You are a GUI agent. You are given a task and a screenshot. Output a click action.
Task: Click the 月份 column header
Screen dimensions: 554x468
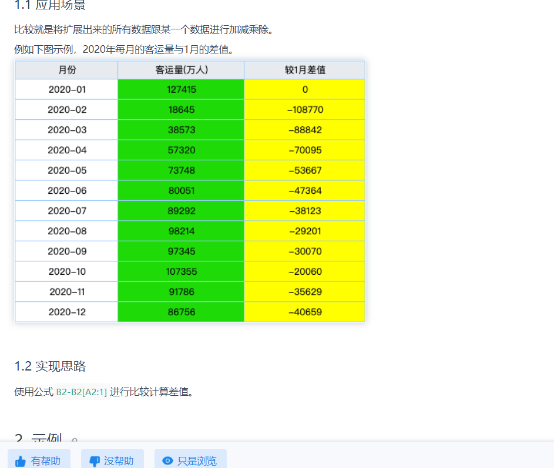click(x=67, y=70)
